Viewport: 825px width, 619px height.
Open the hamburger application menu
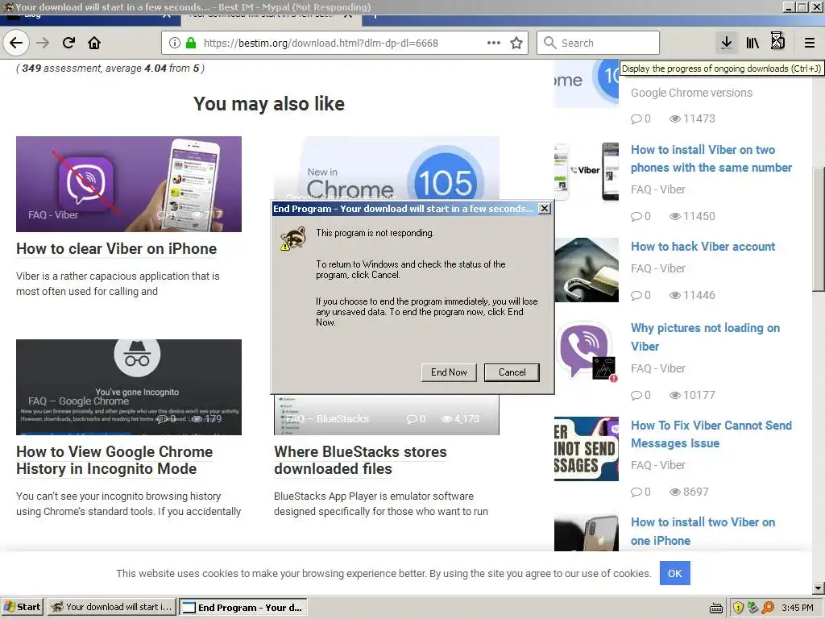tap(809, 43)
